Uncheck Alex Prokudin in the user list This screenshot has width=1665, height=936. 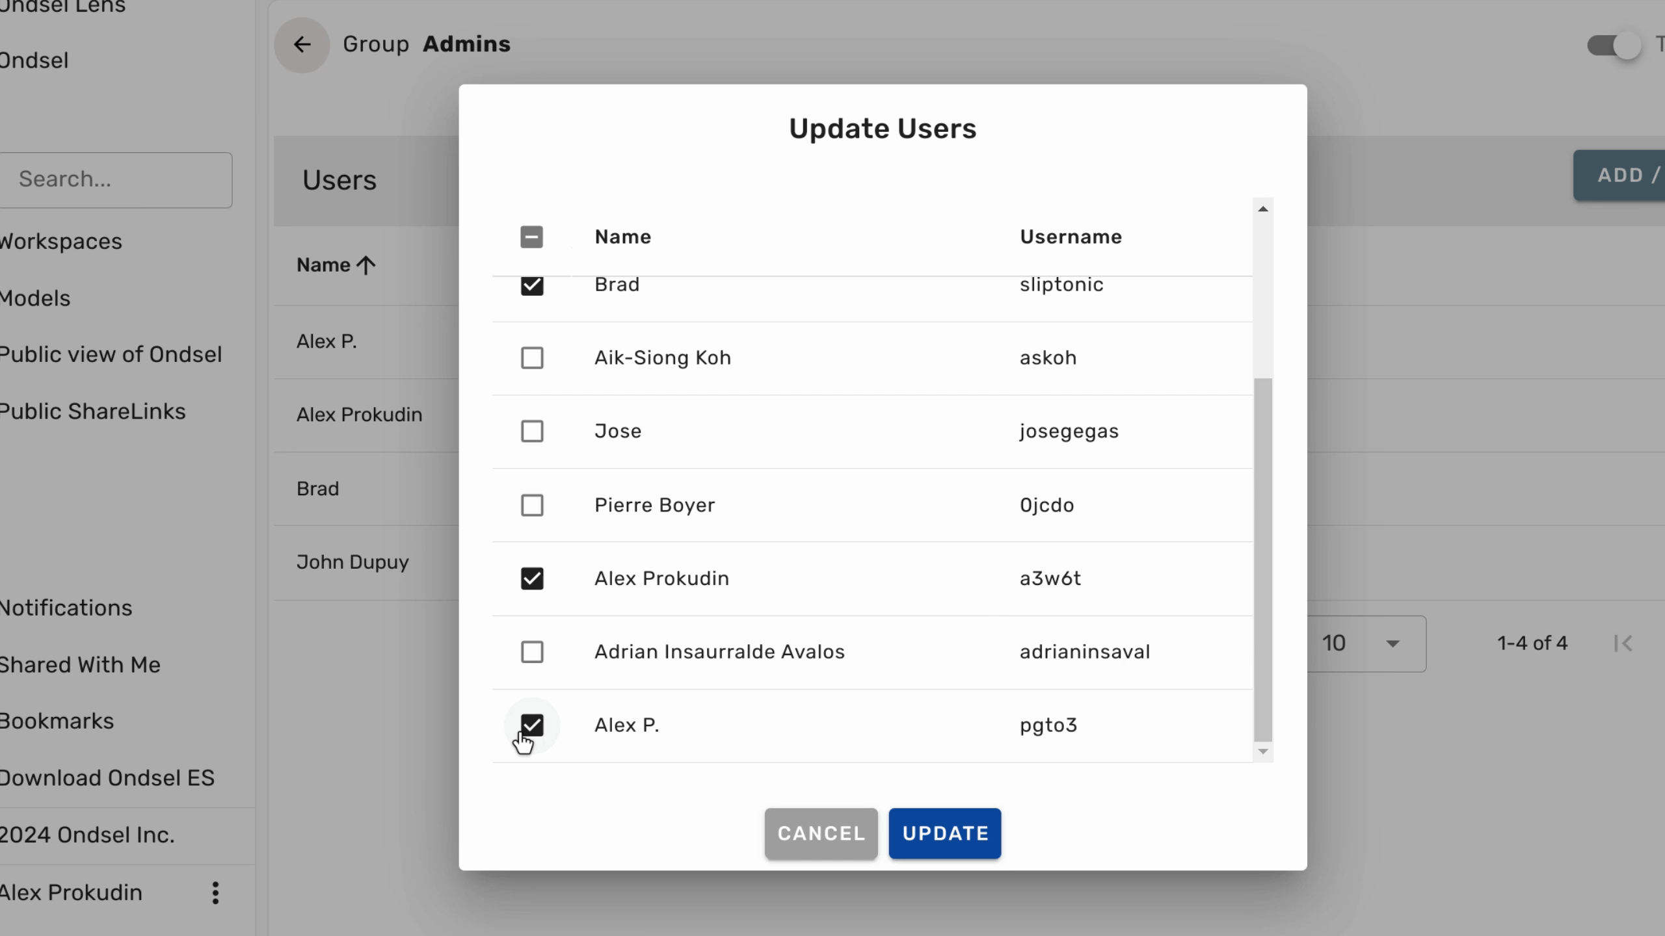[x=532, y=578]
